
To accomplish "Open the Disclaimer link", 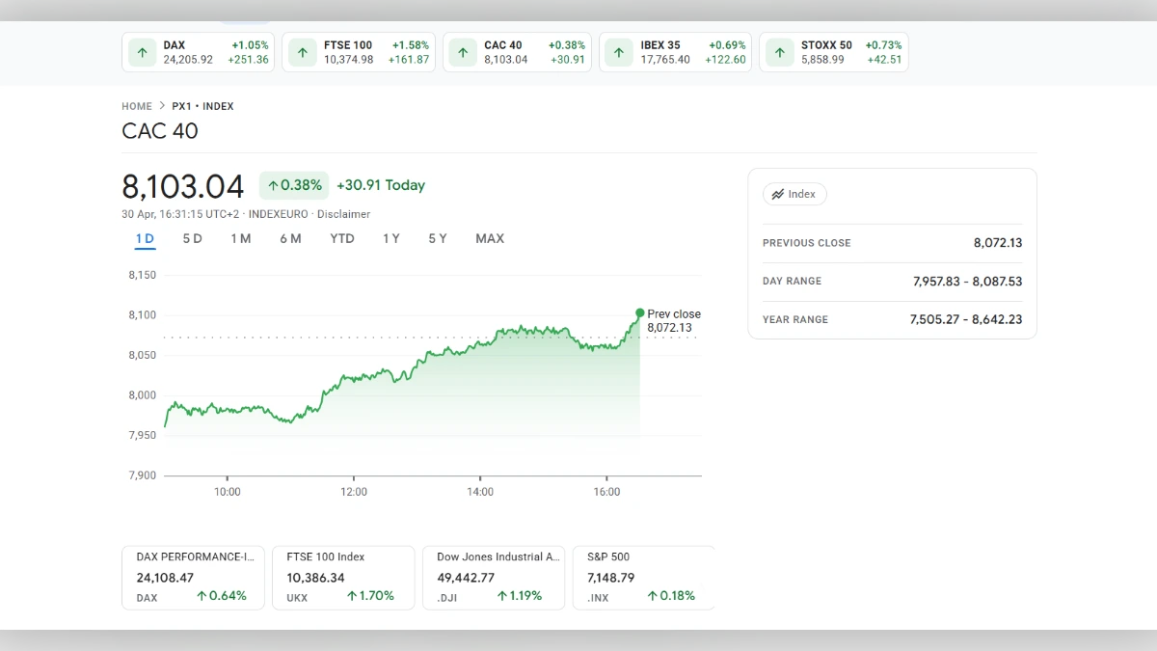I will coord(343,214).
